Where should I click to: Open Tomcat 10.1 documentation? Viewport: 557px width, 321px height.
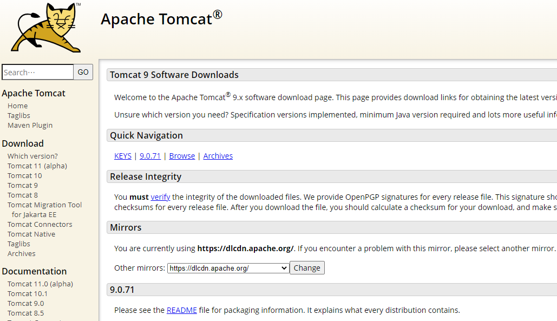coord(27,293)
